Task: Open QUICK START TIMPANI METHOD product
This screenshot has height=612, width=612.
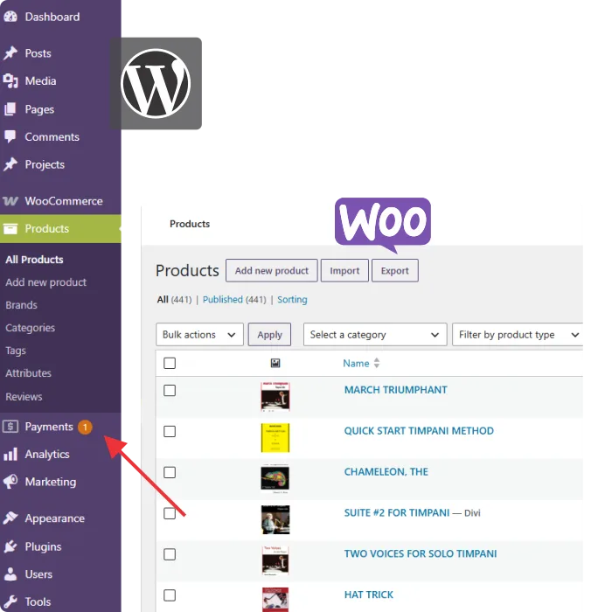Action: pyautogui.click(x=419, y=430)
